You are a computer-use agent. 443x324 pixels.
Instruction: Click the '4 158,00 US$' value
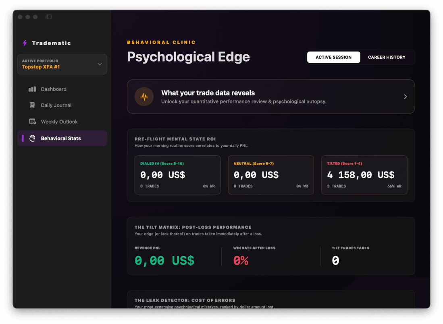pos(361,175)
